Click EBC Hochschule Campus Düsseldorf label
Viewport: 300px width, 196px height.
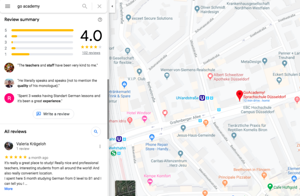(258, 110)
